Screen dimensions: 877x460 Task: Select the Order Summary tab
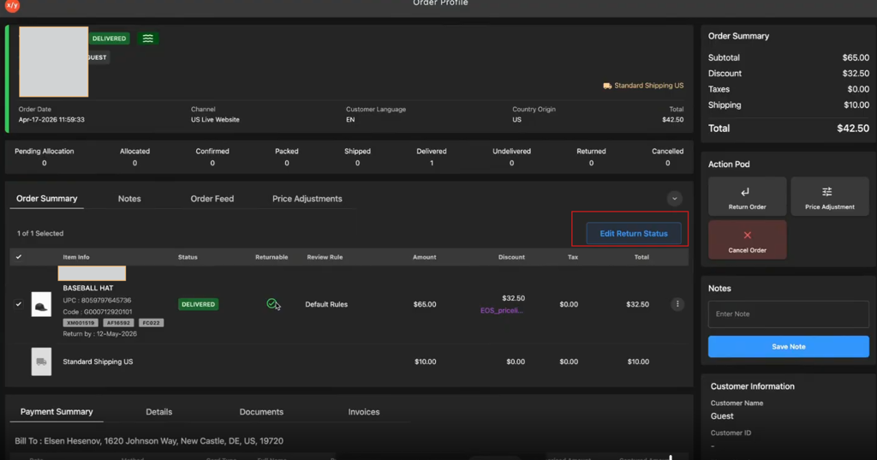47,199
